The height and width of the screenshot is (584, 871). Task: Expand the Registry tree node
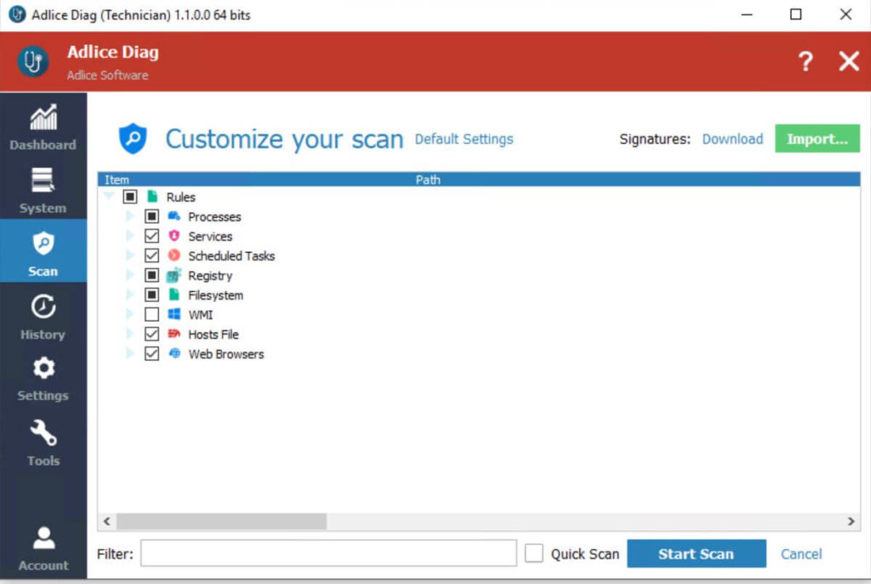click(x=130, y=276)
